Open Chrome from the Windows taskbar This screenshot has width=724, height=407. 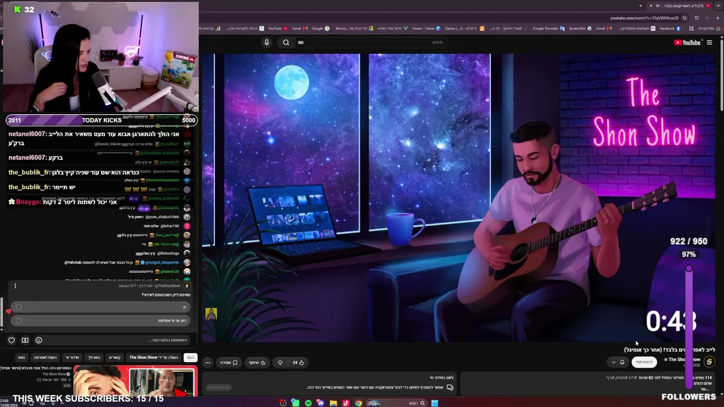(359, 403)
